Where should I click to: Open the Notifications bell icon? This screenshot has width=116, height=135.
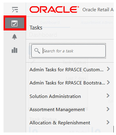[x=14, y=37]
